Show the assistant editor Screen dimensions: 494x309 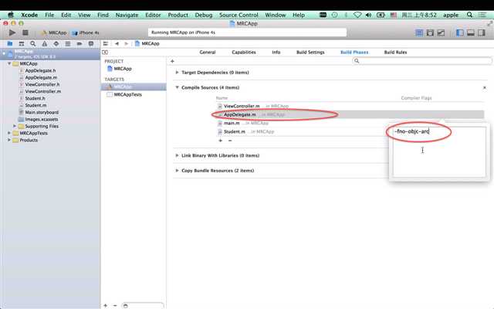tap(430, 32)
